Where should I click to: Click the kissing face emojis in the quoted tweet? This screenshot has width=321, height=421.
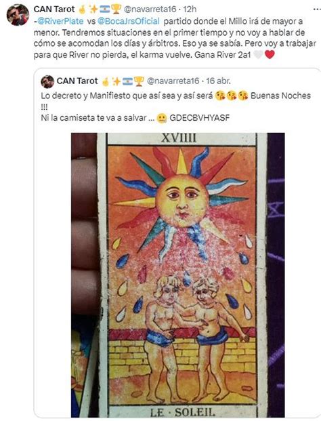tap(232, 96)
